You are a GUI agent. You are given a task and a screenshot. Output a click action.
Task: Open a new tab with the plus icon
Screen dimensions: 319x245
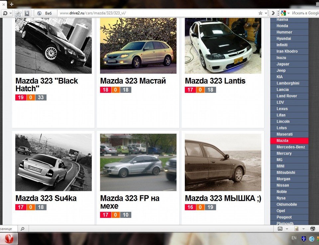click(x=12, y=4)
